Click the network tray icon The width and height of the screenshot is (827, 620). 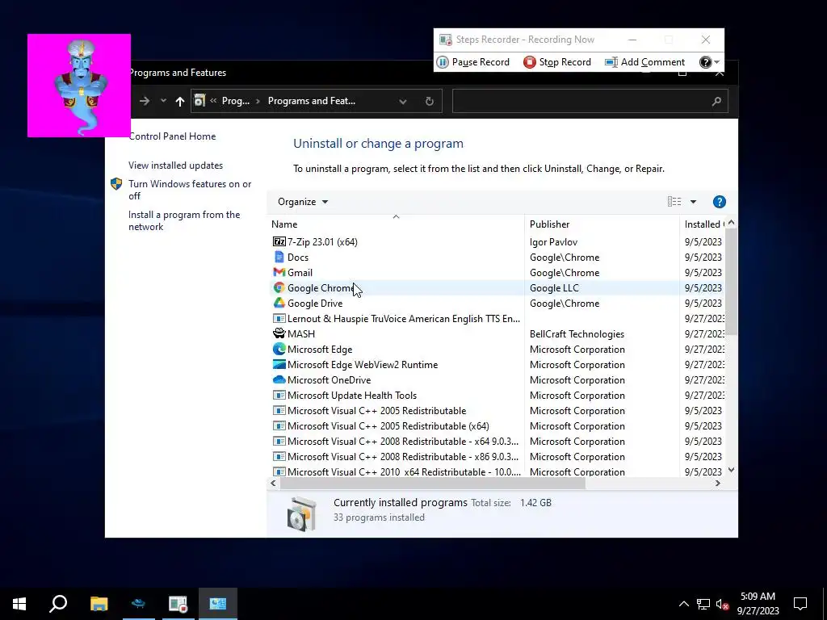703,604
